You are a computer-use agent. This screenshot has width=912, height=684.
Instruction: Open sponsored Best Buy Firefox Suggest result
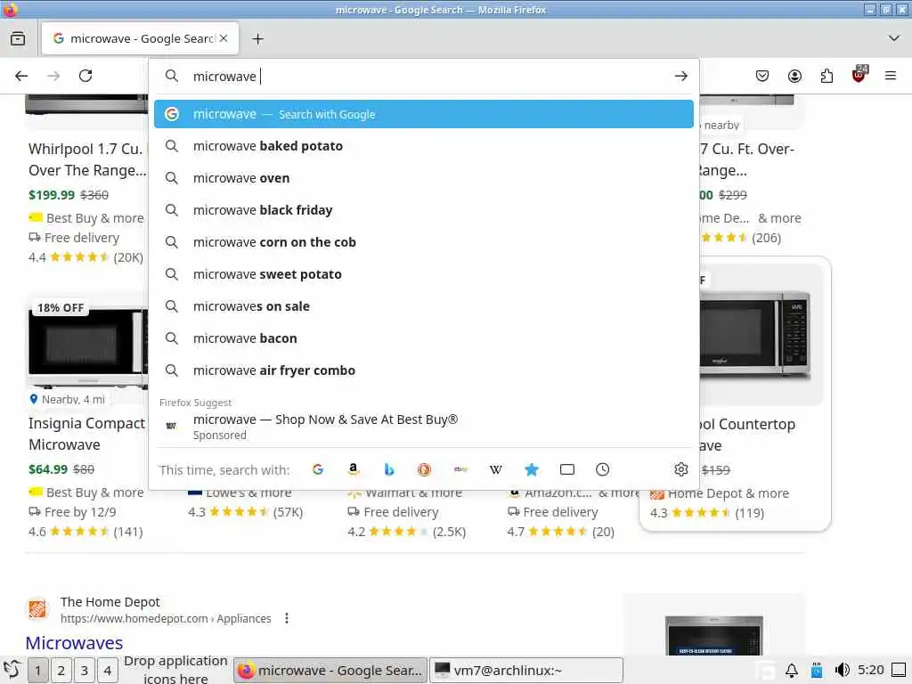click(423, 427)
